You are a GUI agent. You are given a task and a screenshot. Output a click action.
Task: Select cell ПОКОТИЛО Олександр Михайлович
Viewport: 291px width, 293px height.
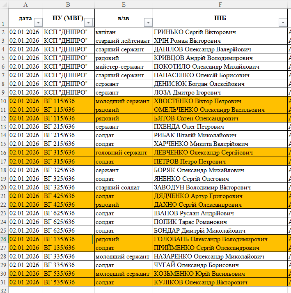click(x=220, y=66)
